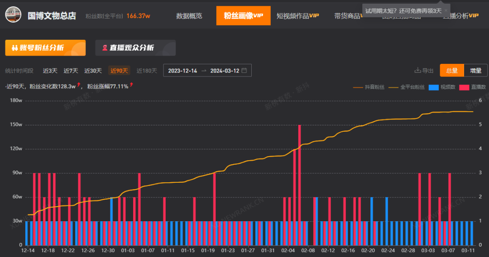This screenshot has height=257, width=489.
Task: Click the red arrow beside 粉丝变化数
Action: 79,85
